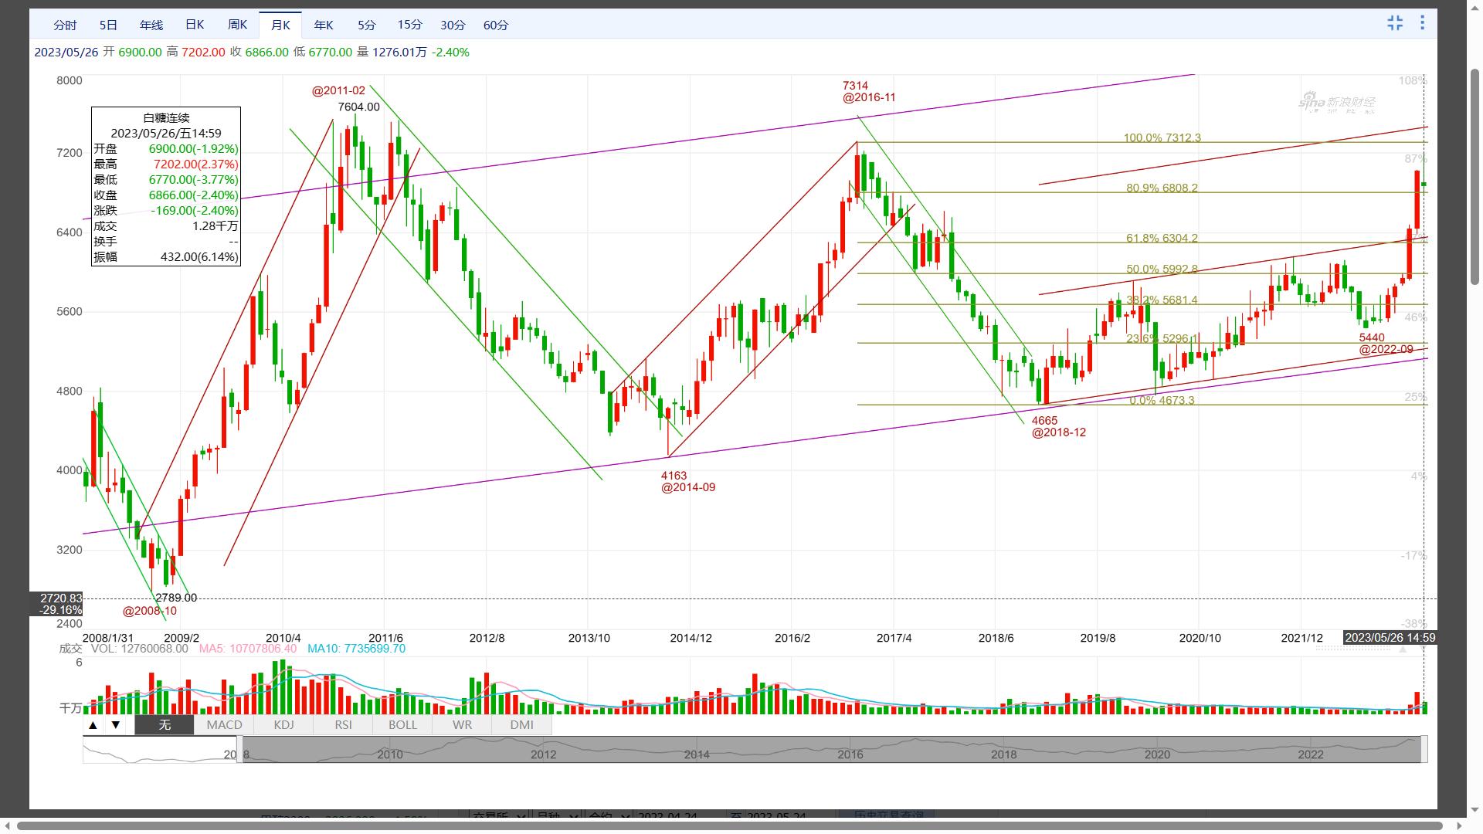Click left arrow of horizontal scrollbar
The height and width of the screenshot is (834, 1483).
click(x=6, y=826)
